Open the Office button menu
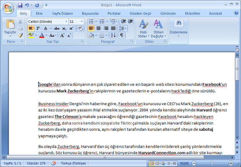This screenshot has height=167, width=241. coord(8,8)
